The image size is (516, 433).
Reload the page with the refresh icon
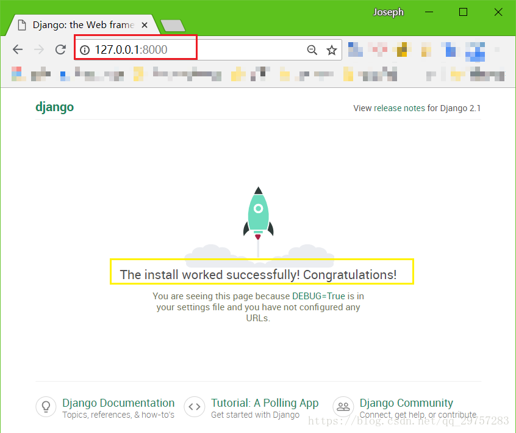coord(60,49)
